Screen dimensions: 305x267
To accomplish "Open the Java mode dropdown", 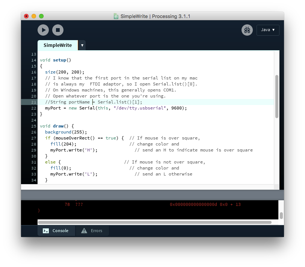I will coord(268,30).
